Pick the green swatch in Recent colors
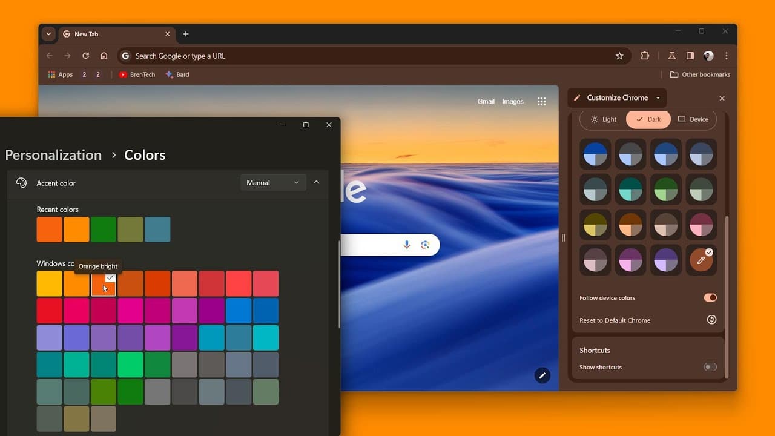Screen dimensions: 775x436 [104, 230]
